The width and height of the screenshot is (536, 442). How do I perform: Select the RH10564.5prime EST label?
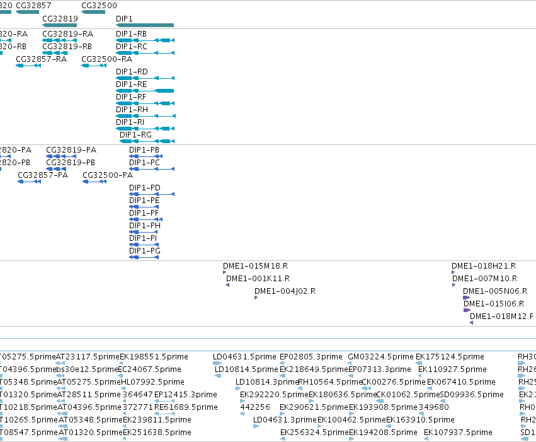[330, 383]
